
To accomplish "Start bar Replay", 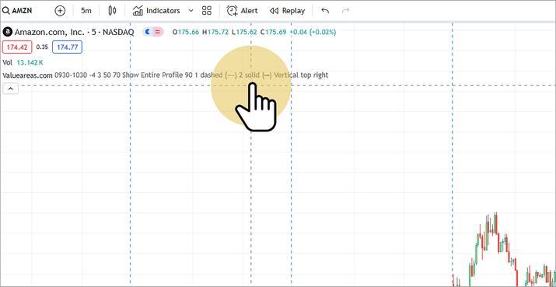I will point(287,11).
